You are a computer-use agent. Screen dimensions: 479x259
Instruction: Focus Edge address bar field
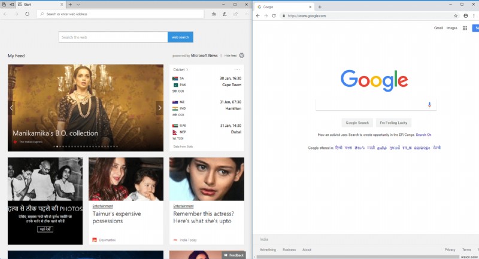click(120, 14)
